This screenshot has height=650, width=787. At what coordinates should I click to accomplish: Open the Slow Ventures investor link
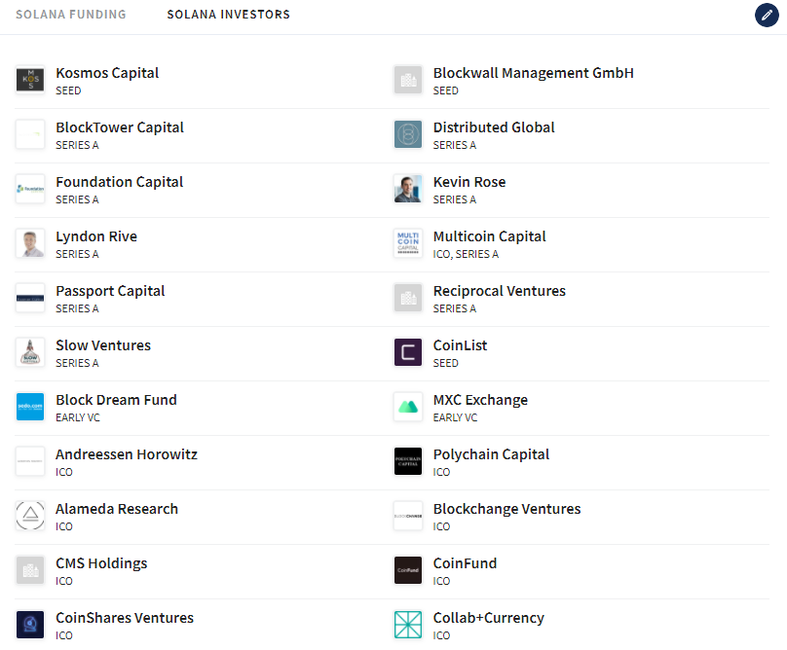point(103,345)
